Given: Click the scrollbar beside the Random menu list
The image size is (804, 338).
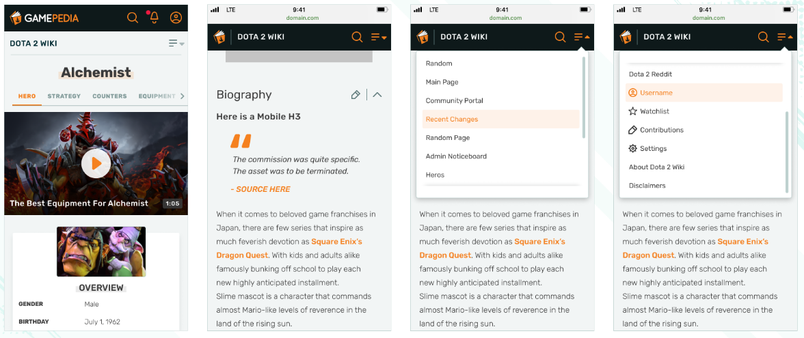Looking at the screenshot, I should (x=583, y=96).
